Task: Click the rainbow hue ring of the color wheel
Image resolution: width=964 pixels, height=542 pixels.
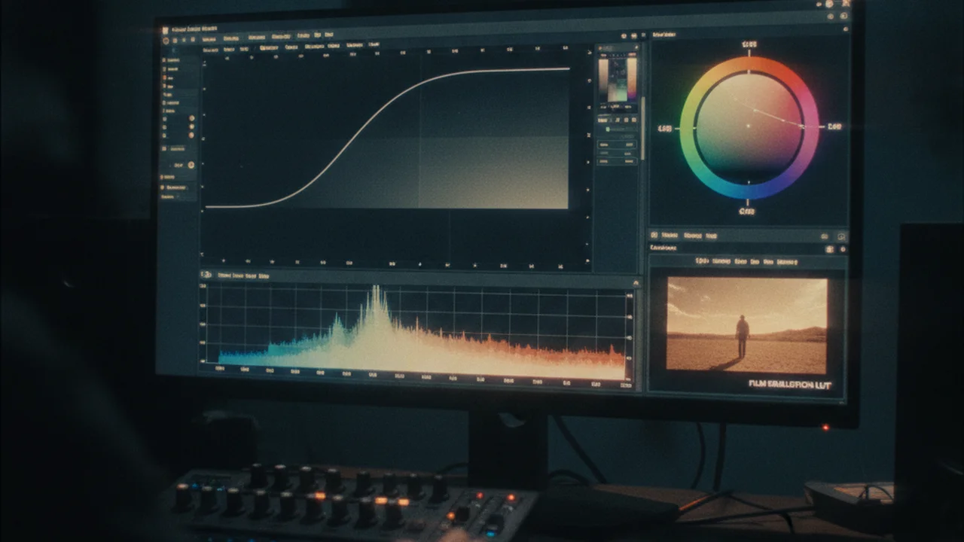Action: pyautogui.click(x=687, y=126)
